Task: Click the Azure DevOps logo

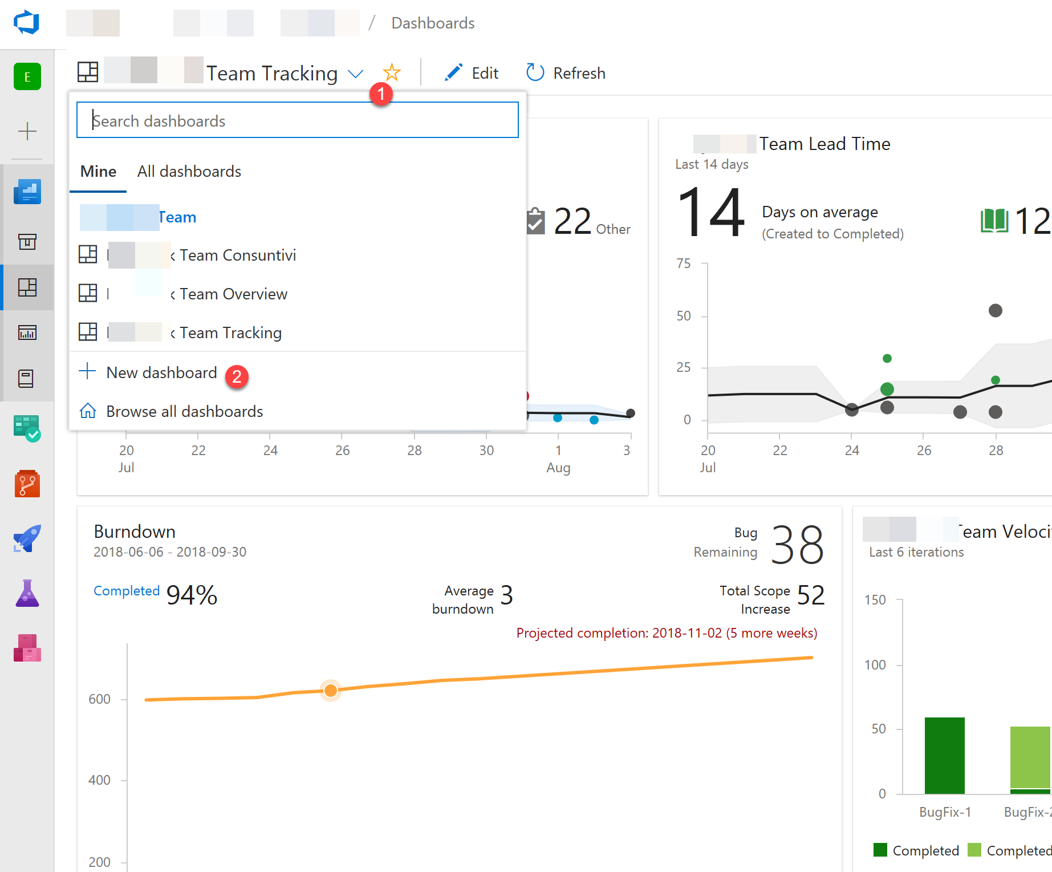Action: pos(26,23)
